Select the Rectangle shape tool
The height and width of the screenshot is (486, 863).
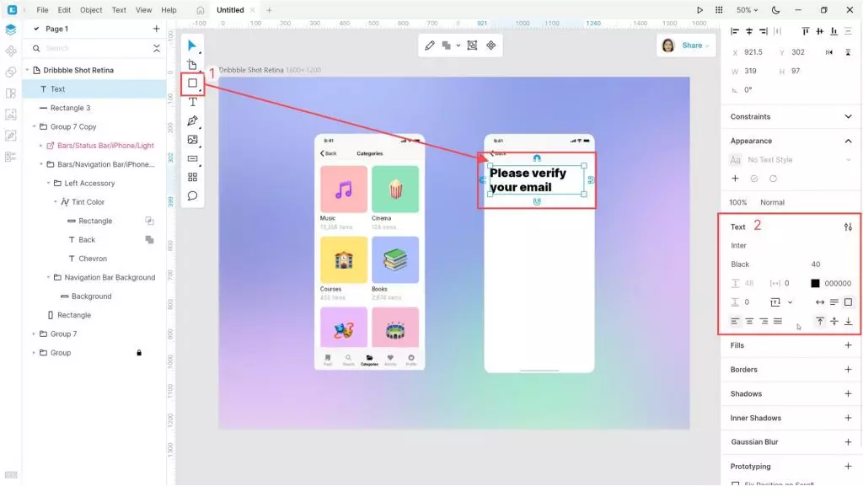coord(193,83)
